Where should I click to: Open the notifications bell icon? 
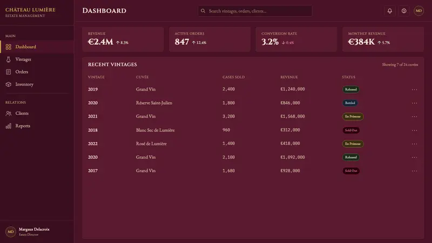coord(389,11)
